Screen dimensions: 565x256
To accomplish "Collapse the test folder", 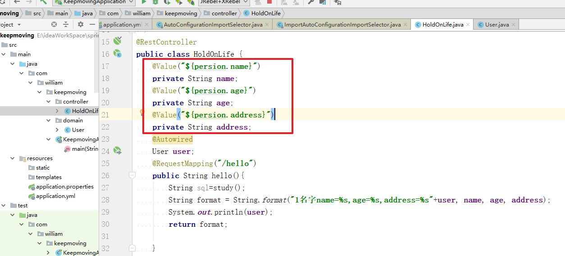I will click(x=4, y=205).
